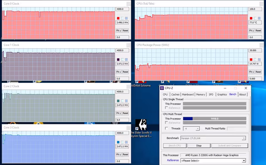Click Reset in Core 3 Clock window
The height and width of the screenshot is (165, 266).
[x=125, y=154]
